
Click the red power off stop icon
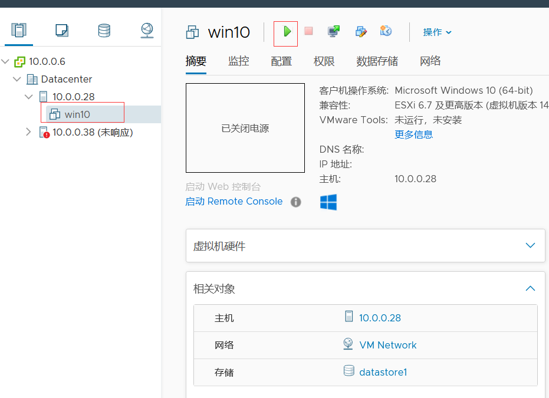[x=308, y=31]
